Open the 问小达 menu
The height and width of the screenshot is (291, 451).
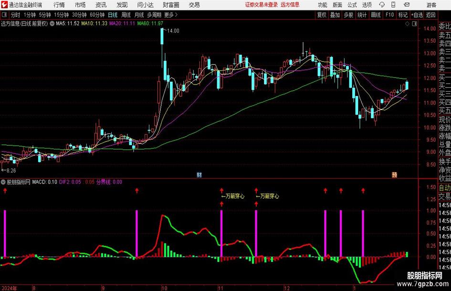(145, 5)
